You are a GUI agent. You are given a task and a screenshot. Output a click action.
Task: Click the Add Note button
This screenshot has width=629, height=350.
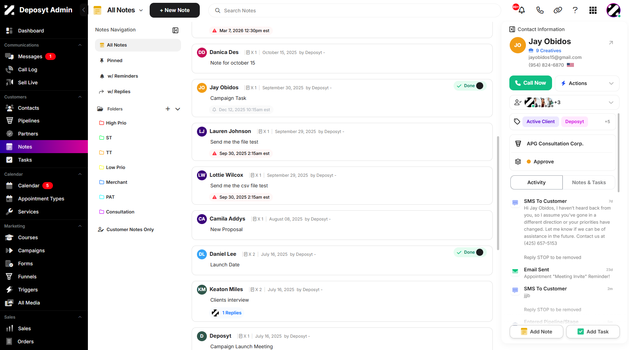pos(537,332)
